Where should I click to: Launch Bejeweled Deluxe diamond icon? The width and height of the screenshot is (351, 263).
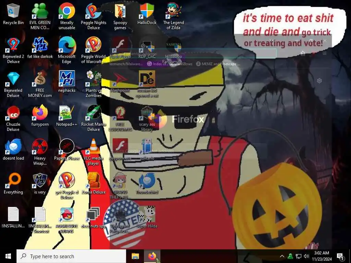pyautogui.click(x=13, y=84)
